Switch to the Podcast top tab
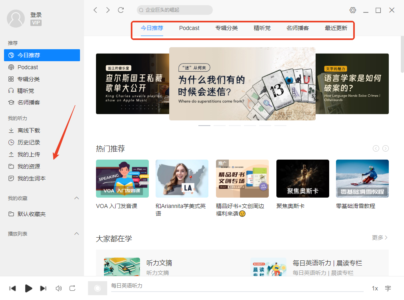 189,28
